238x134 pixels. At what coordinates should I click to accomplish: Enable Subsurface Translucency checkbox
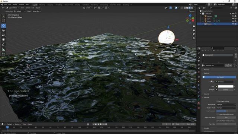[217, 121]
